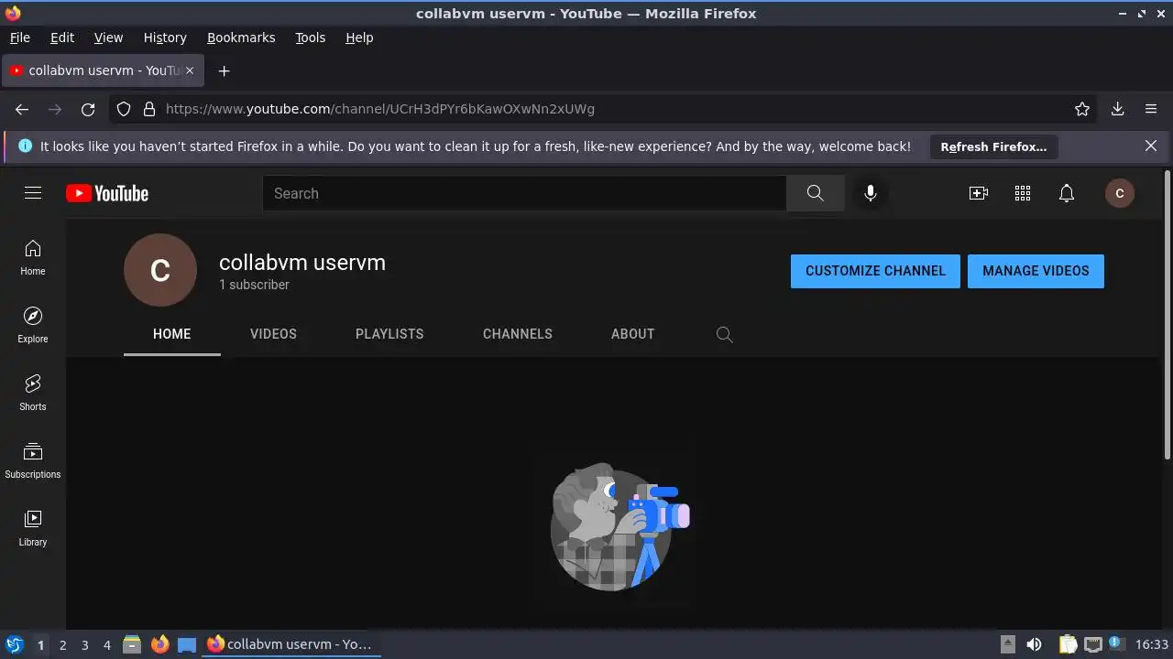Open a new browser tab

(224, 70)
